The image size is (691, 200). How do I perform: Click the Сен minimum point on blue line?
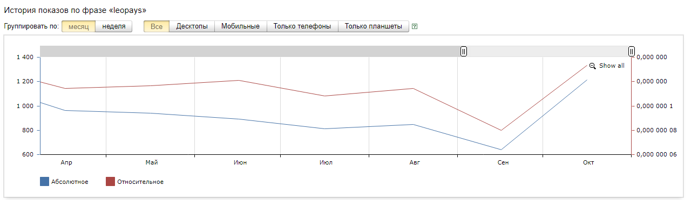(x=502, y=149)
